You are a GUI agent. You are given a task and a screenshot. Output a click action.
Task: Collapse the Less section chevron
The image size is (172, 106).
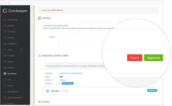[x=26, y=50]
